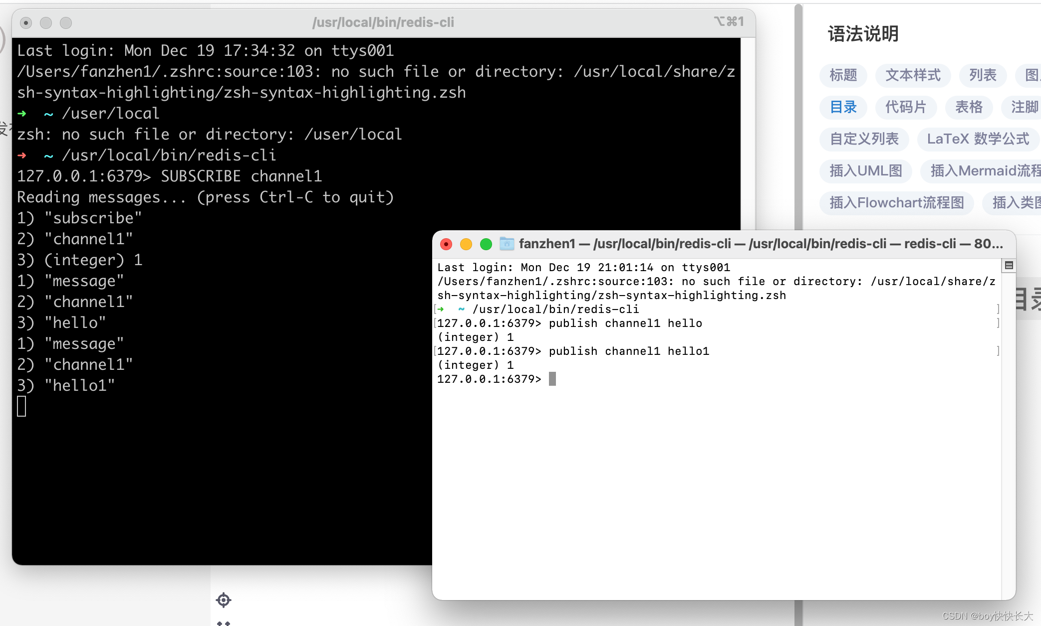Viewport: 1041px width, 626px height.
Task: Click 'publish channel1 hello' command in front terminal
Action: coord(625,323)
